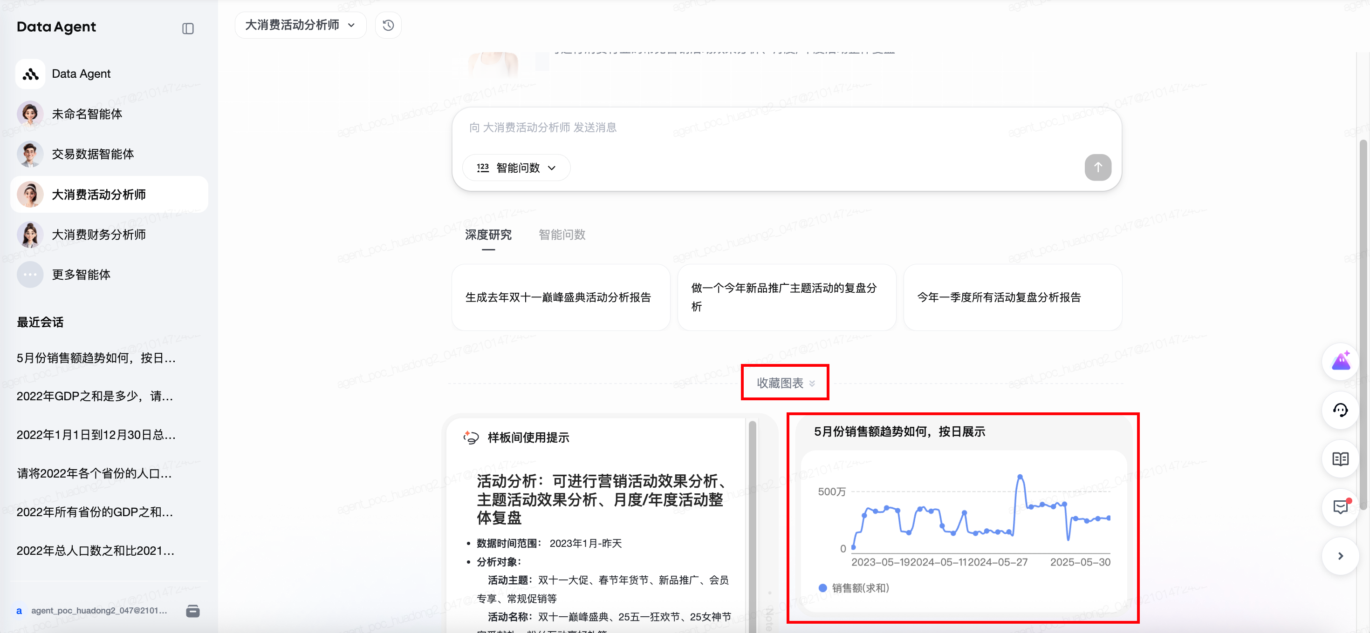Click the account wallet icon at bottom
Image resolution: width=1370 pixels, height=633 pixels.
pos(192,611)
